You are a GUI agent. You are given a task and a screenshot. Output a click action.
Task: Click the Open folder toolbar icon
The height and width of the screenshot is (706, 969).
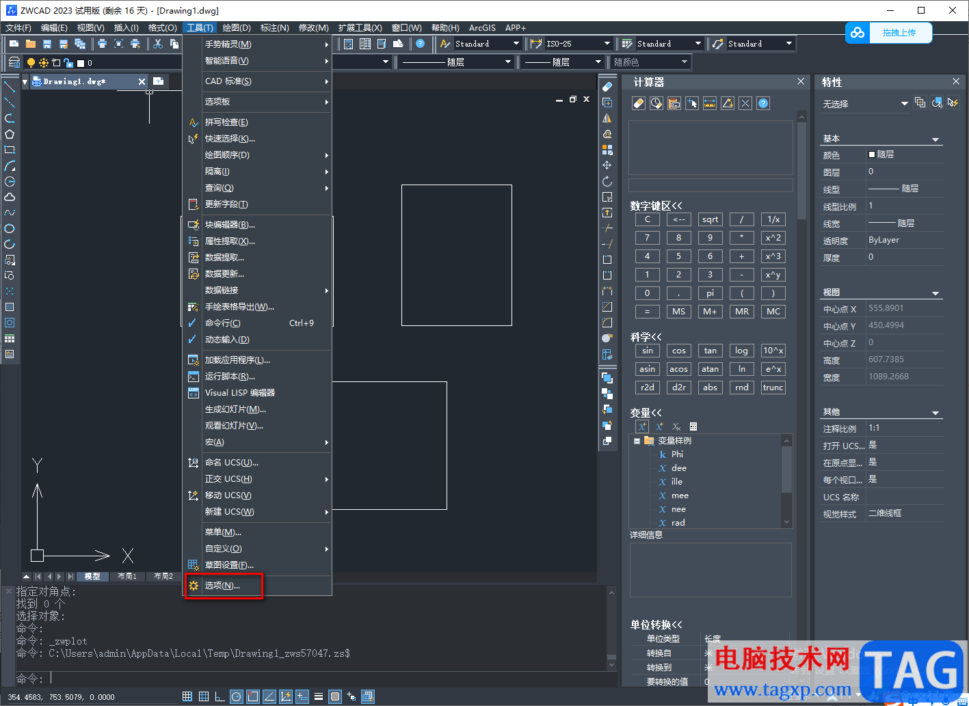tap(31, 44)
